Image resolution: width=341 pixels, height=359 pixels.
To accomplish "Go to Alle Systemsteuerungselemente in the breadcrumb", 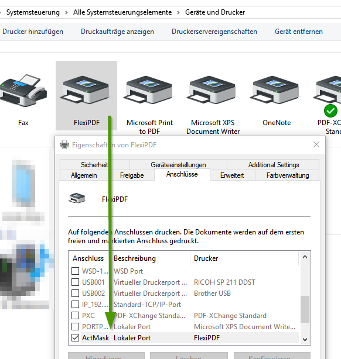I will click(x=122, y=12).
